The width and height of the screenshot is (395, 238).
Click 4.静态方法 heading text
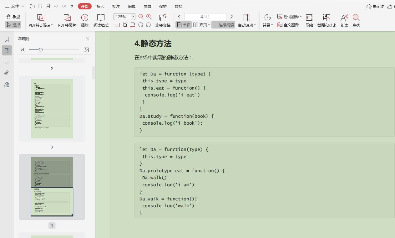[x=153, y=44]
